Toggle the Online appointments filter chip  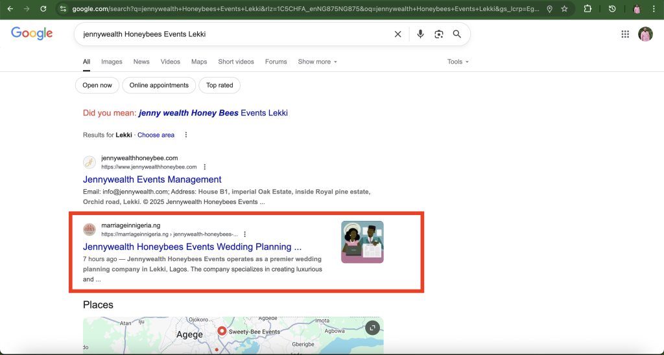(159, 85)
